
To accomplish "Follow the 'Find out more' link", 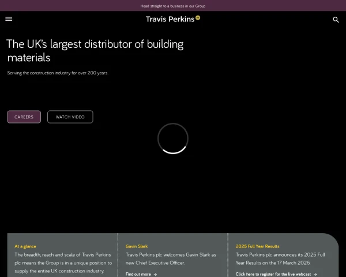I will pos(138,274).
